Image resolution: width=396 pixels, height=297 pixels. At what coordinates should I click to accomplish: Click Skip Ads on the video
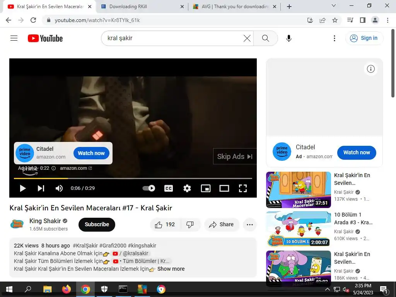[235, 156]
